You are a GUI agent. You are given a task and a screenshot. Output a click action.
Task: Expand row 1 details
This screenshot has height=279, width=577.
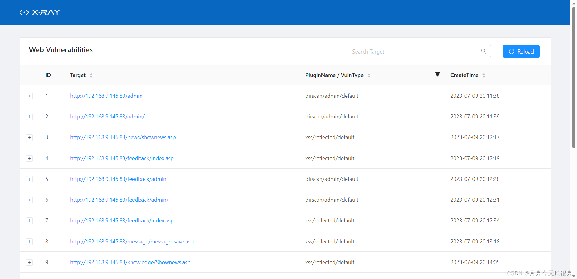click(x=29, y=96)
